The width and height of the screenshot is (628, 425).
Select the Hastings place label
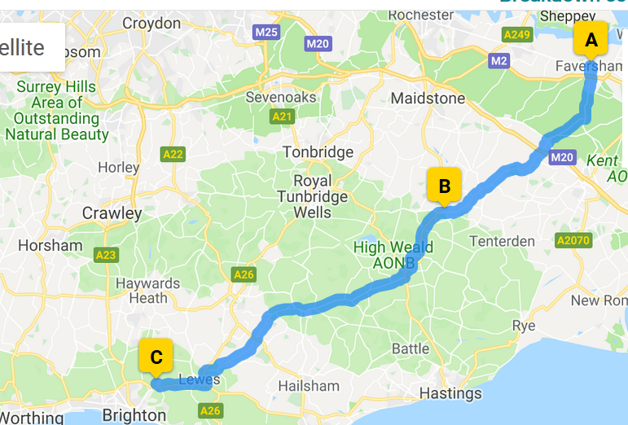pos(450,393)
